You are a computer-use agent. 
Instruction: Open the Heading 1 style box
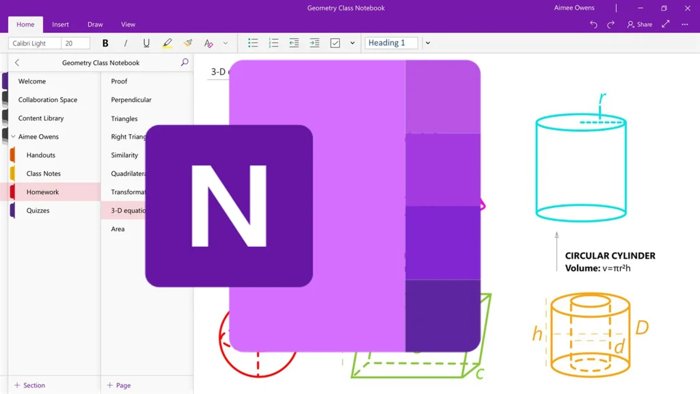point(392,43)
